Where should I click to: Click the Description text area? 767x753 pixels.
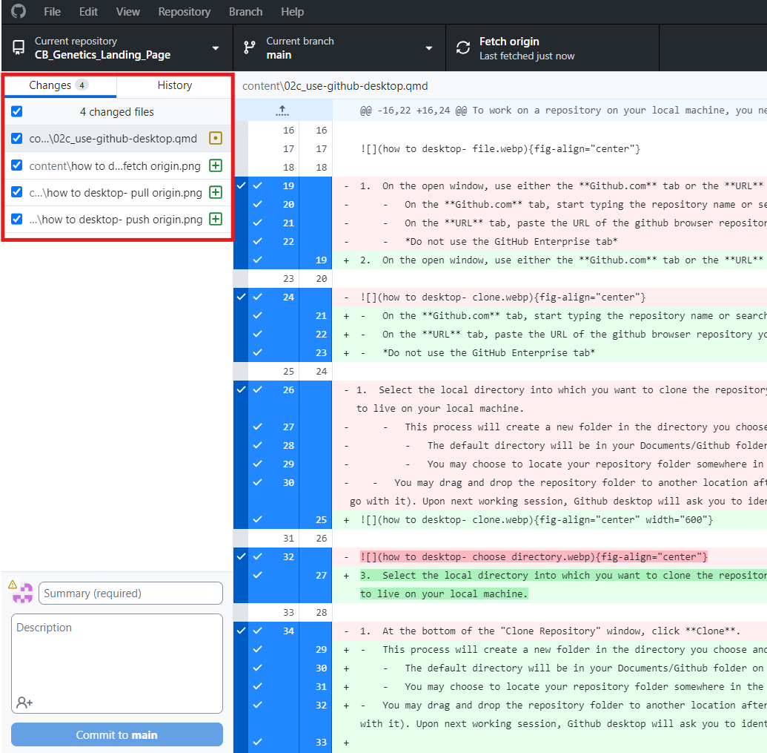(117, 663)
